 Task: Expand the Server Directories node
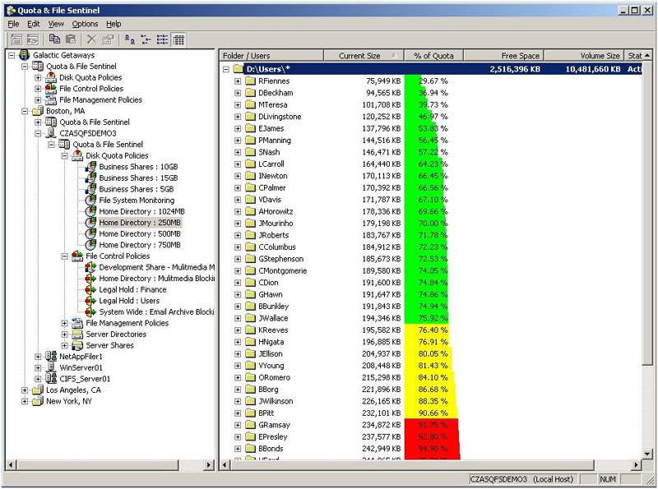coord(64,334)
